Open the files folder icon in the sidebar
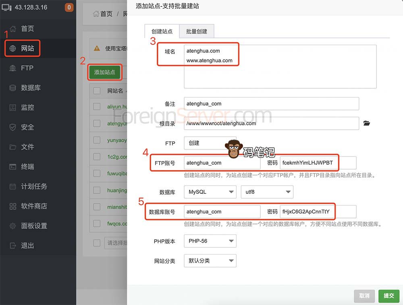403x305 pixels. coord(13,147)
